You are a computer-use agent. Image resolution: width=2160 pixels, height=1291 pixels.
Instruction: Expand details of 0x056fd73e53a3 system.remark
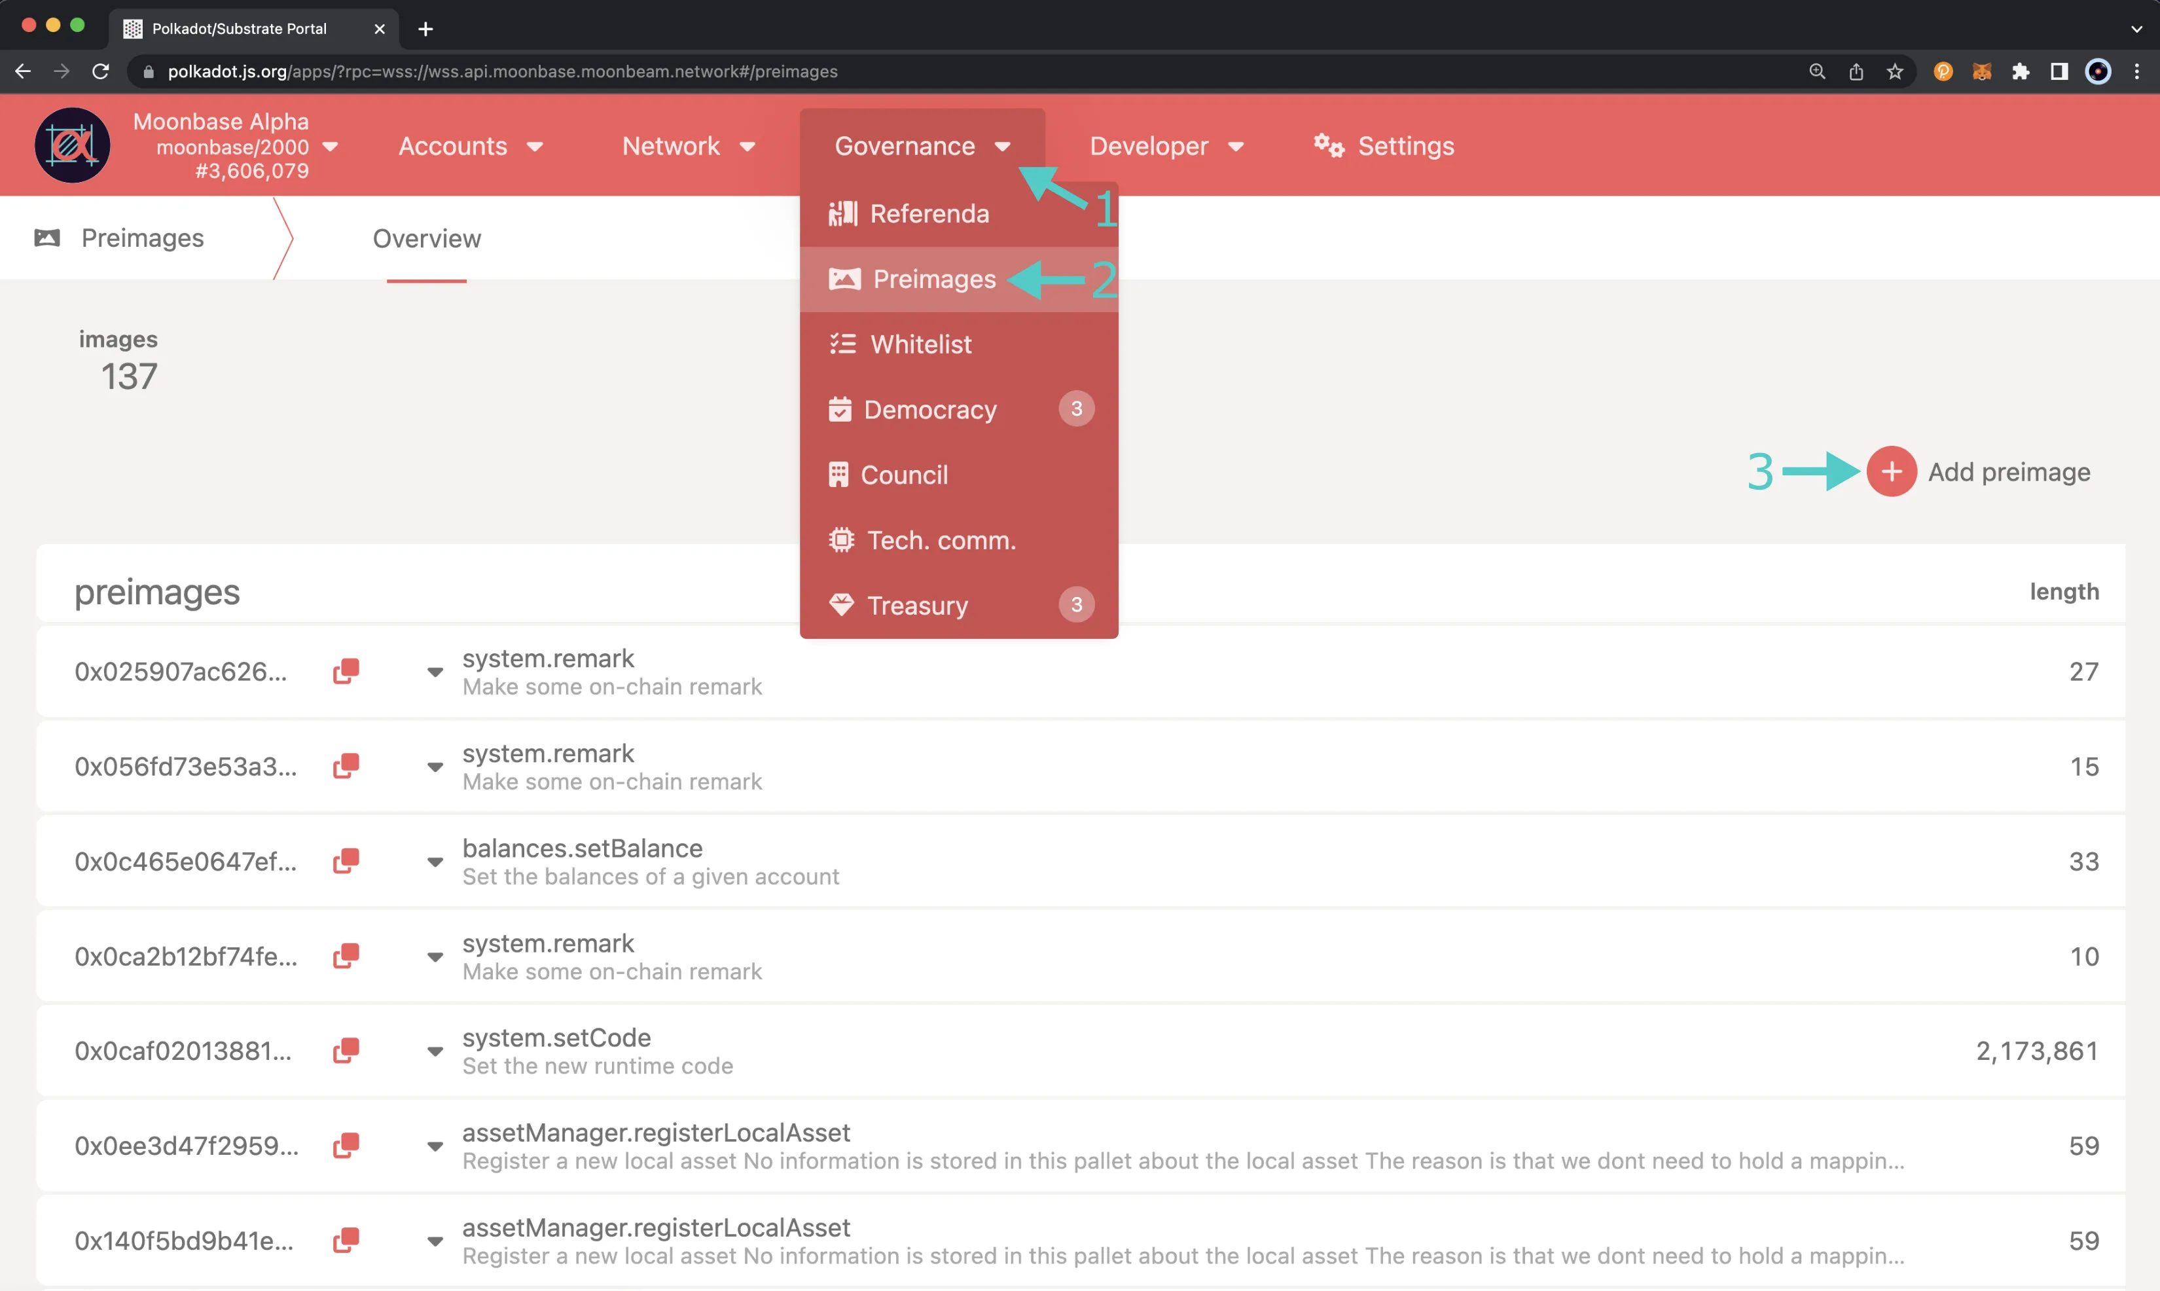(435, 767)
